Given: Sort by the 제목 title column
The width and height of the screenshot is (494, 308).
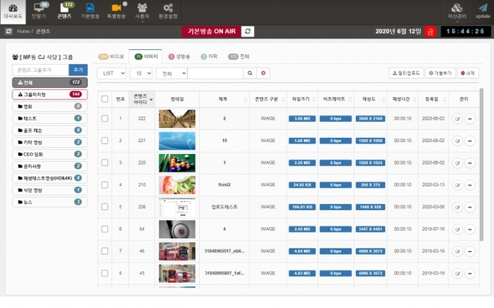Looking at the screenshot, I should (x=225, y=99).
